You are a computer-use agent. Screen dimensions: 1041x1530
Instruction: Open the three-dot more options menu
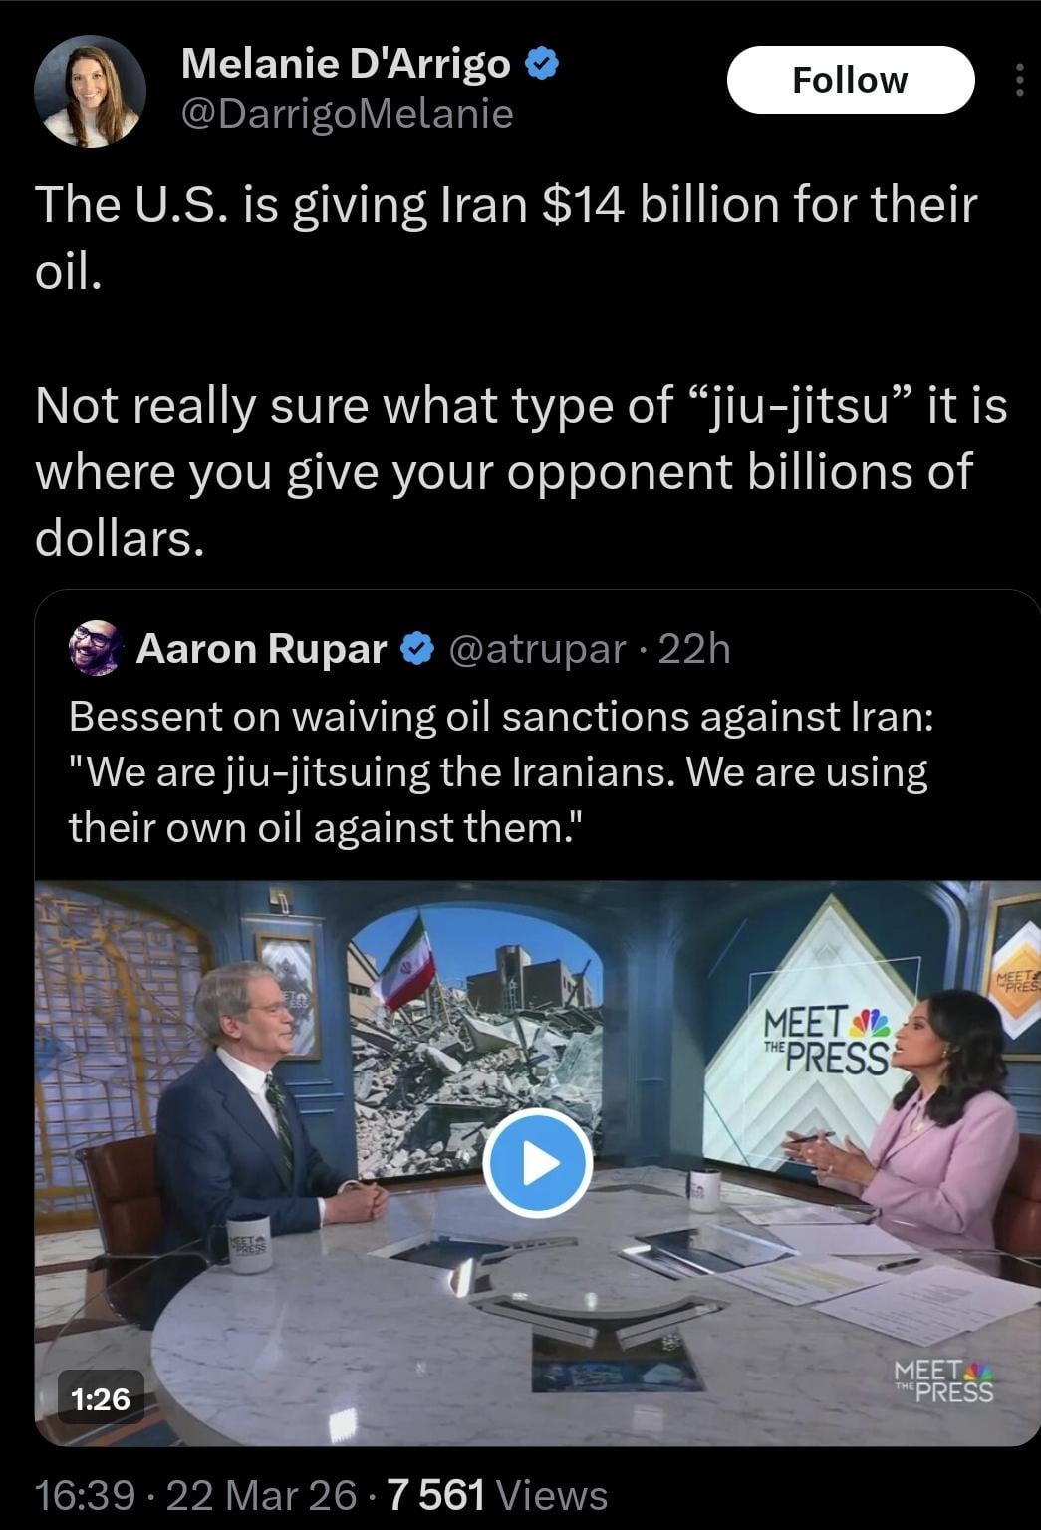pos(1018,81)
